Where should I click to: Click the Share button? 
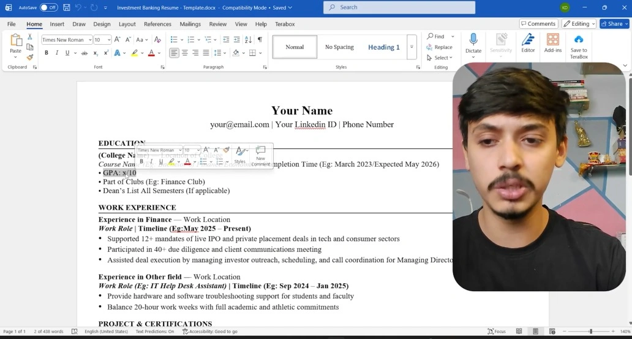point(614,24)
